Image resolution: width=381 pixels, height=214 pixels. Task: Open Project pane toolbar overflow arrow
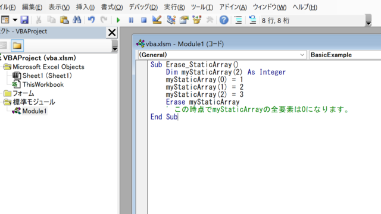pos(115,46)
